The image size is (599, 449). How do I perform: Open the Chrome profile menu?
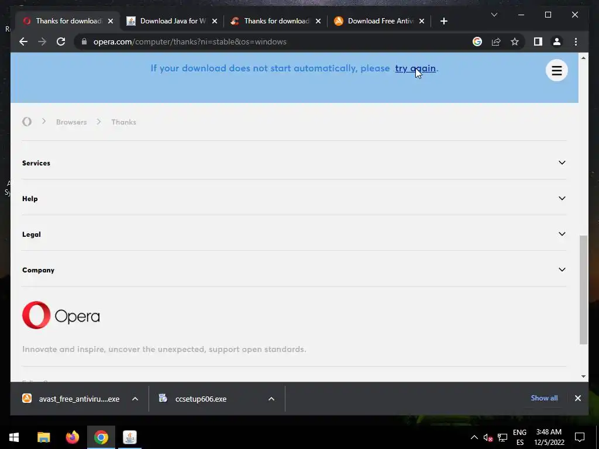pyautogui.click(x=557, y=42)
